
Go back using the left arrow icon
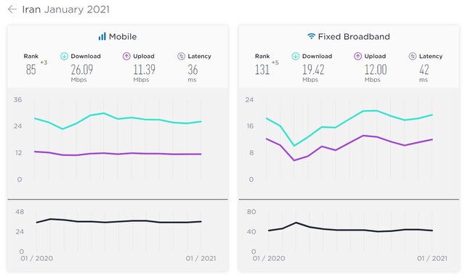12,9
